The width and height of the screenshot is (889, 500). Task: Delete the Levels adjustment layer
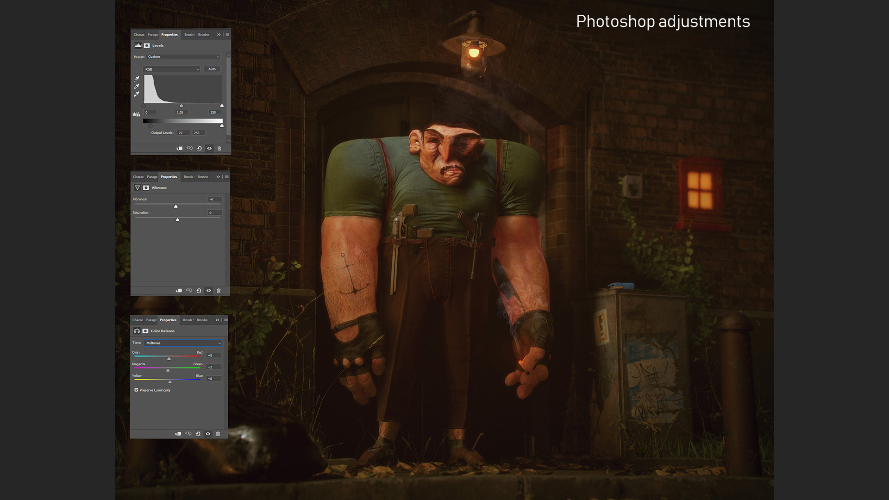pos(219,149)
